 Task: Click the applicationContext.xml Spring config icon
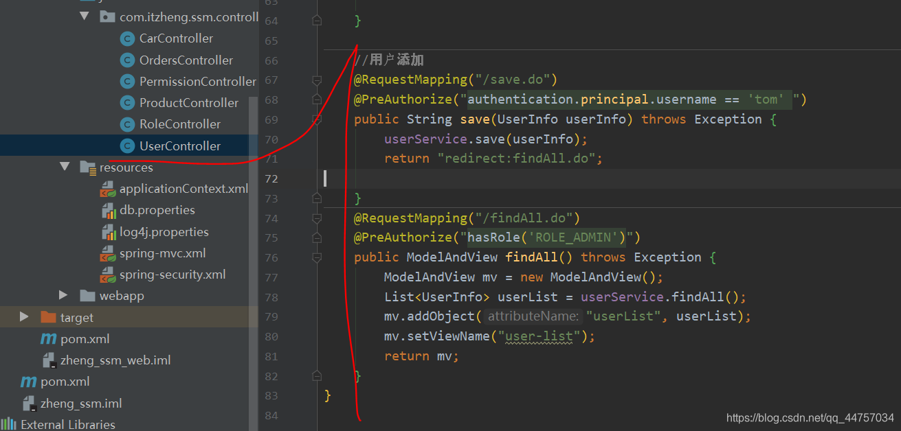point(108,189)
